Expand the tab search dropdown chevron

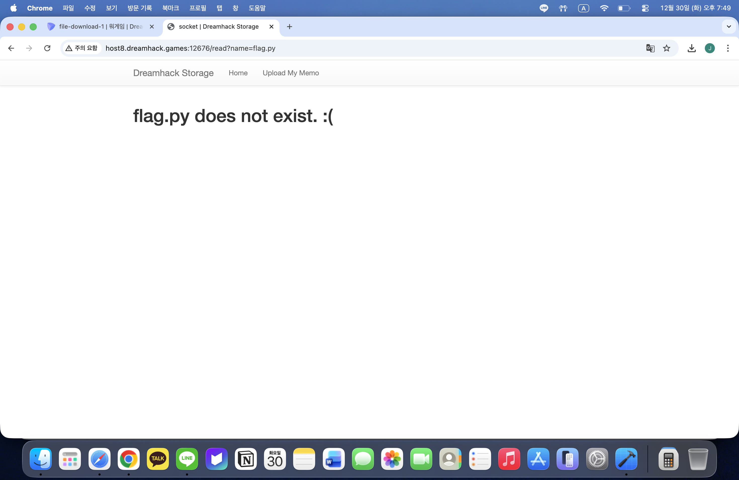[x=729, y=27]
